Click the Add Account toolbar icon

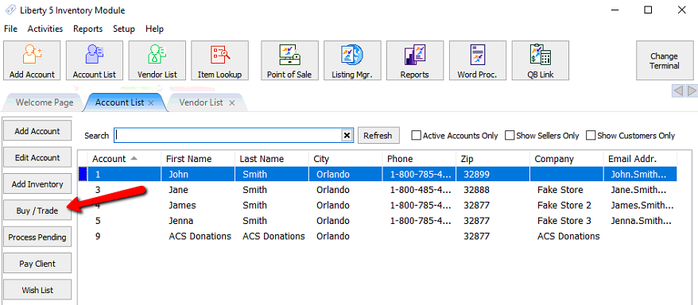click(x=32, y=60)
